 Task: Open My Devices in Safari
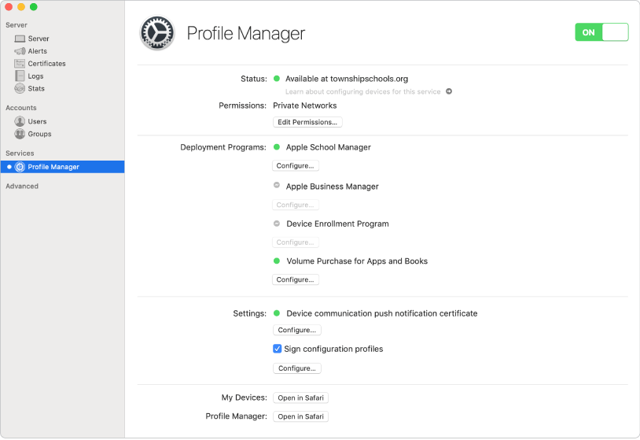(x=300, y=398)
